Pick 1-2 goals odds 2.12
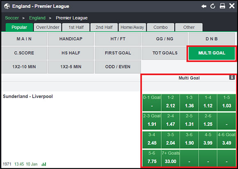This screenshot has height=169, width=238. [170, 103]
